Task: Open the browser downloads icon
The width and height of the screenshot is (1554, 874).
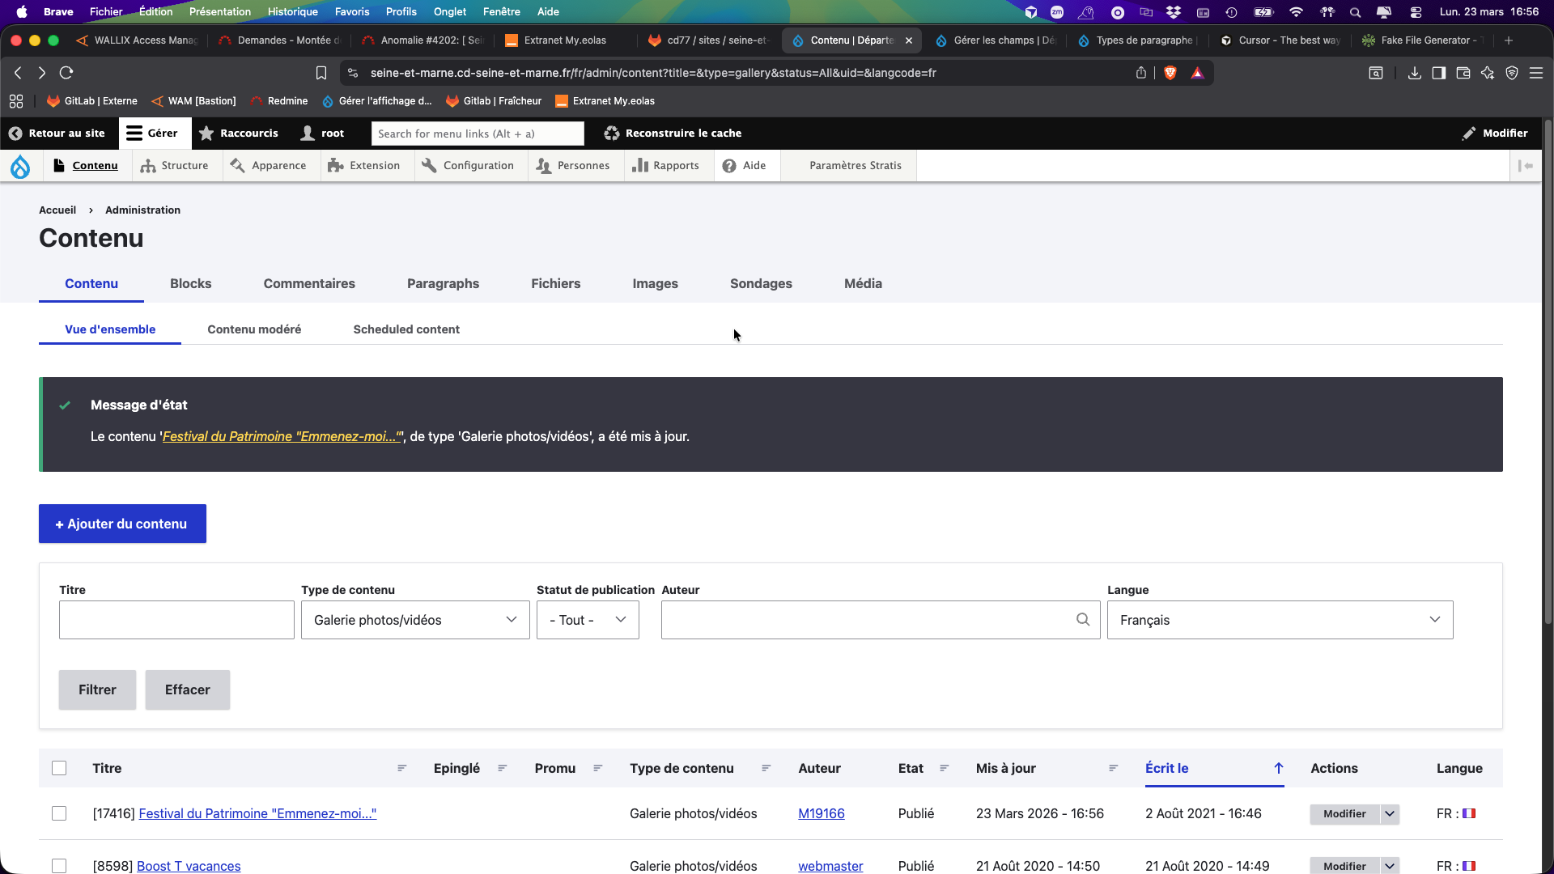Action: click(1414, 73)
